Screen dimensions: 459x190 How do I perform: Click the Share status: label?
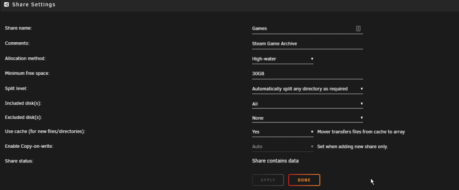pyautogui.click(x=19, y=161)
